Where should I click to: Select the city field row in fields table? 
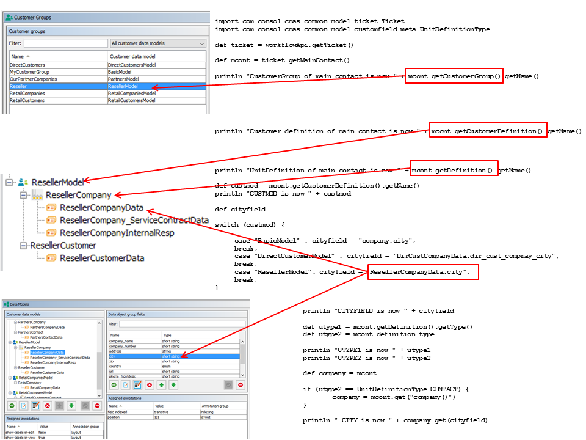pos(134,356)
